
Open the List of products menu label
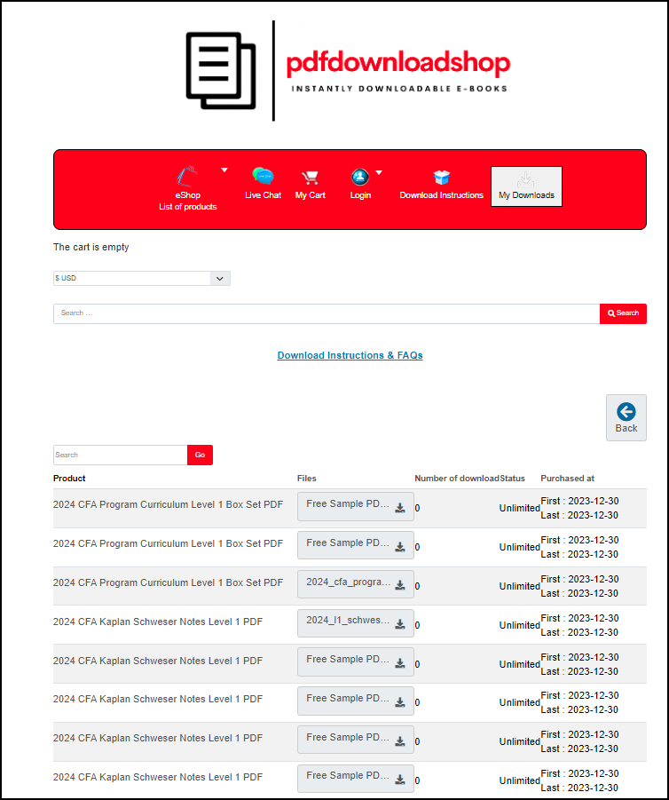point(187,207)
